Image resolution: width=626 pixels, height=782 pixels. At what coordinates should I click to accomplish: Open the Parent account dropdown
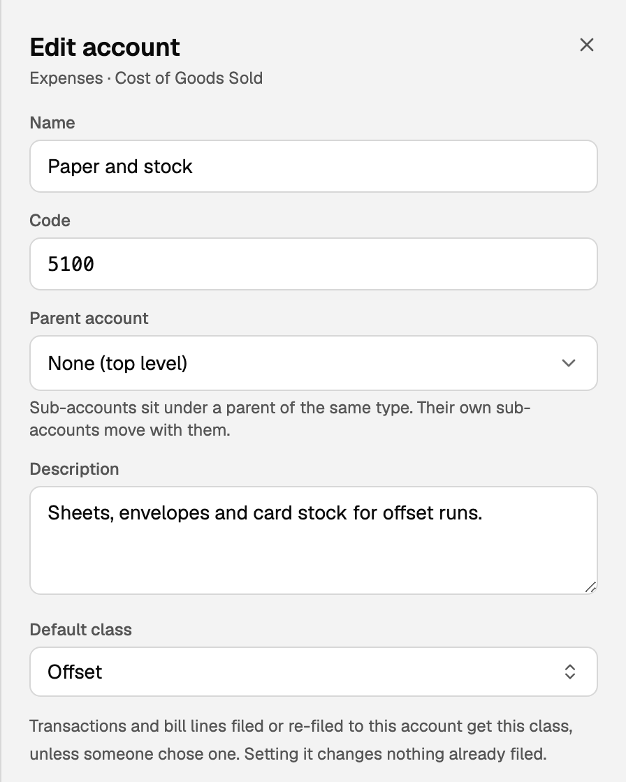314,363
